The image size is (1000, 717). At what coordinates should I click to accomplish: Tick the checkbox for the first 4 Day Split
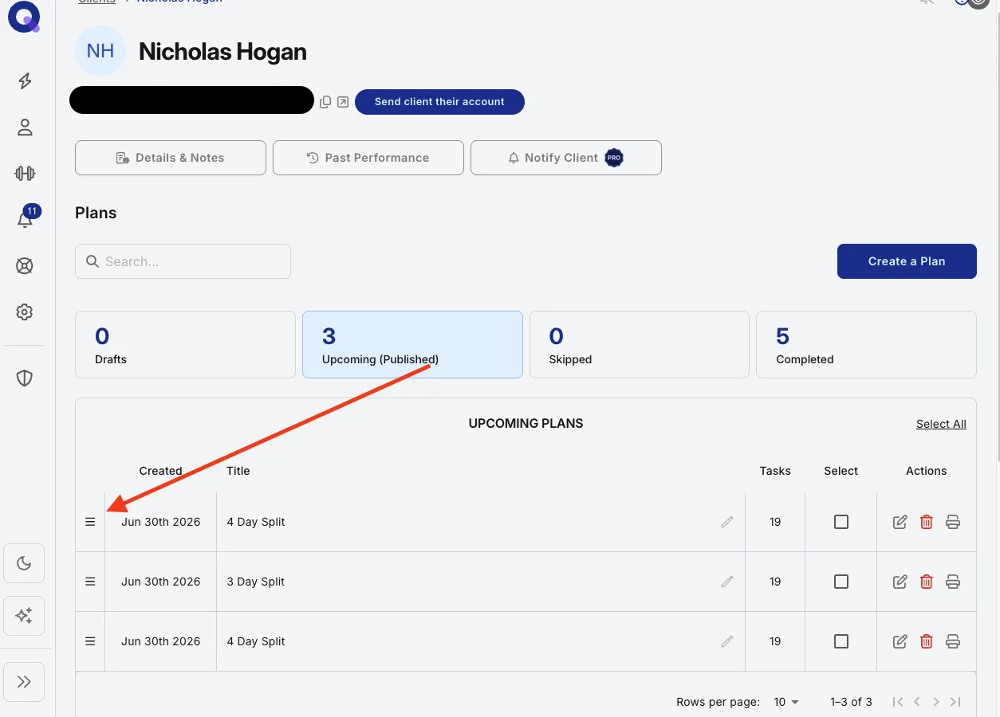(841, 522)
